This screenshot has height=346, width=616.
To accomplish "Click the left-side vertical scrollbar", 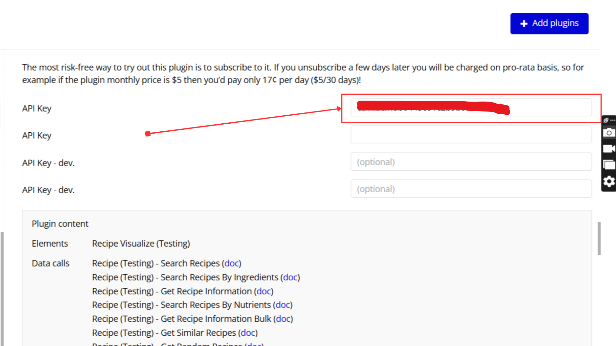I will click(x=3, y=288).
